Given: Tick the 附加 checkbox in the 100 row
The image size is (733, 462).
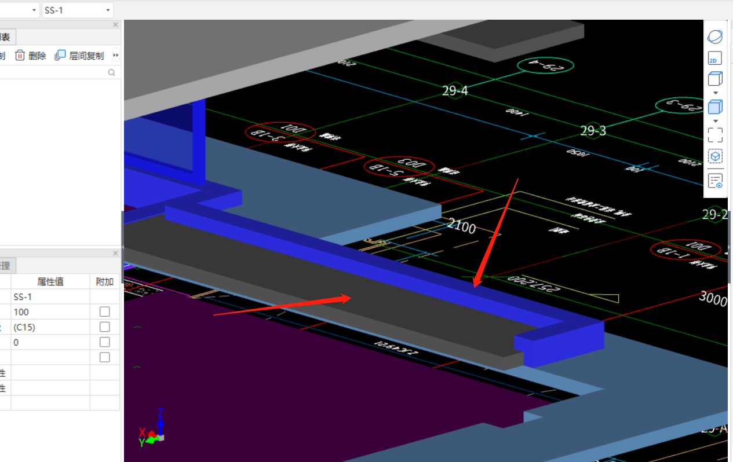Looking at the screenshot, I should coord(104,311).
